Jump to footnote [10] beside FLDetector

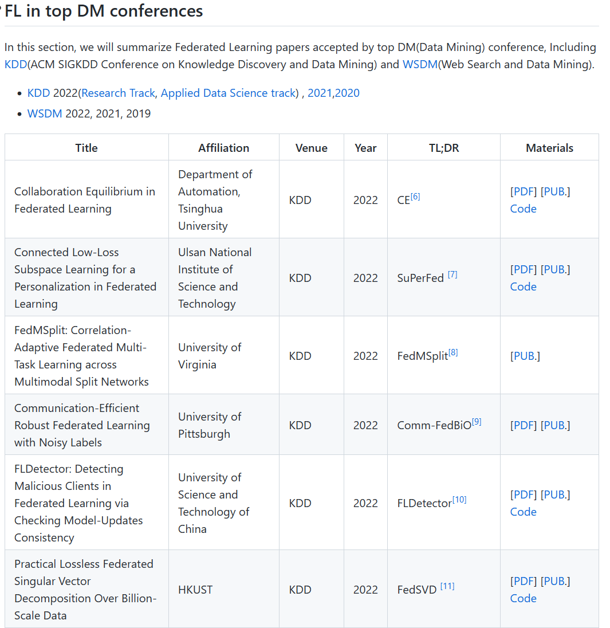(x=459, y=500)
